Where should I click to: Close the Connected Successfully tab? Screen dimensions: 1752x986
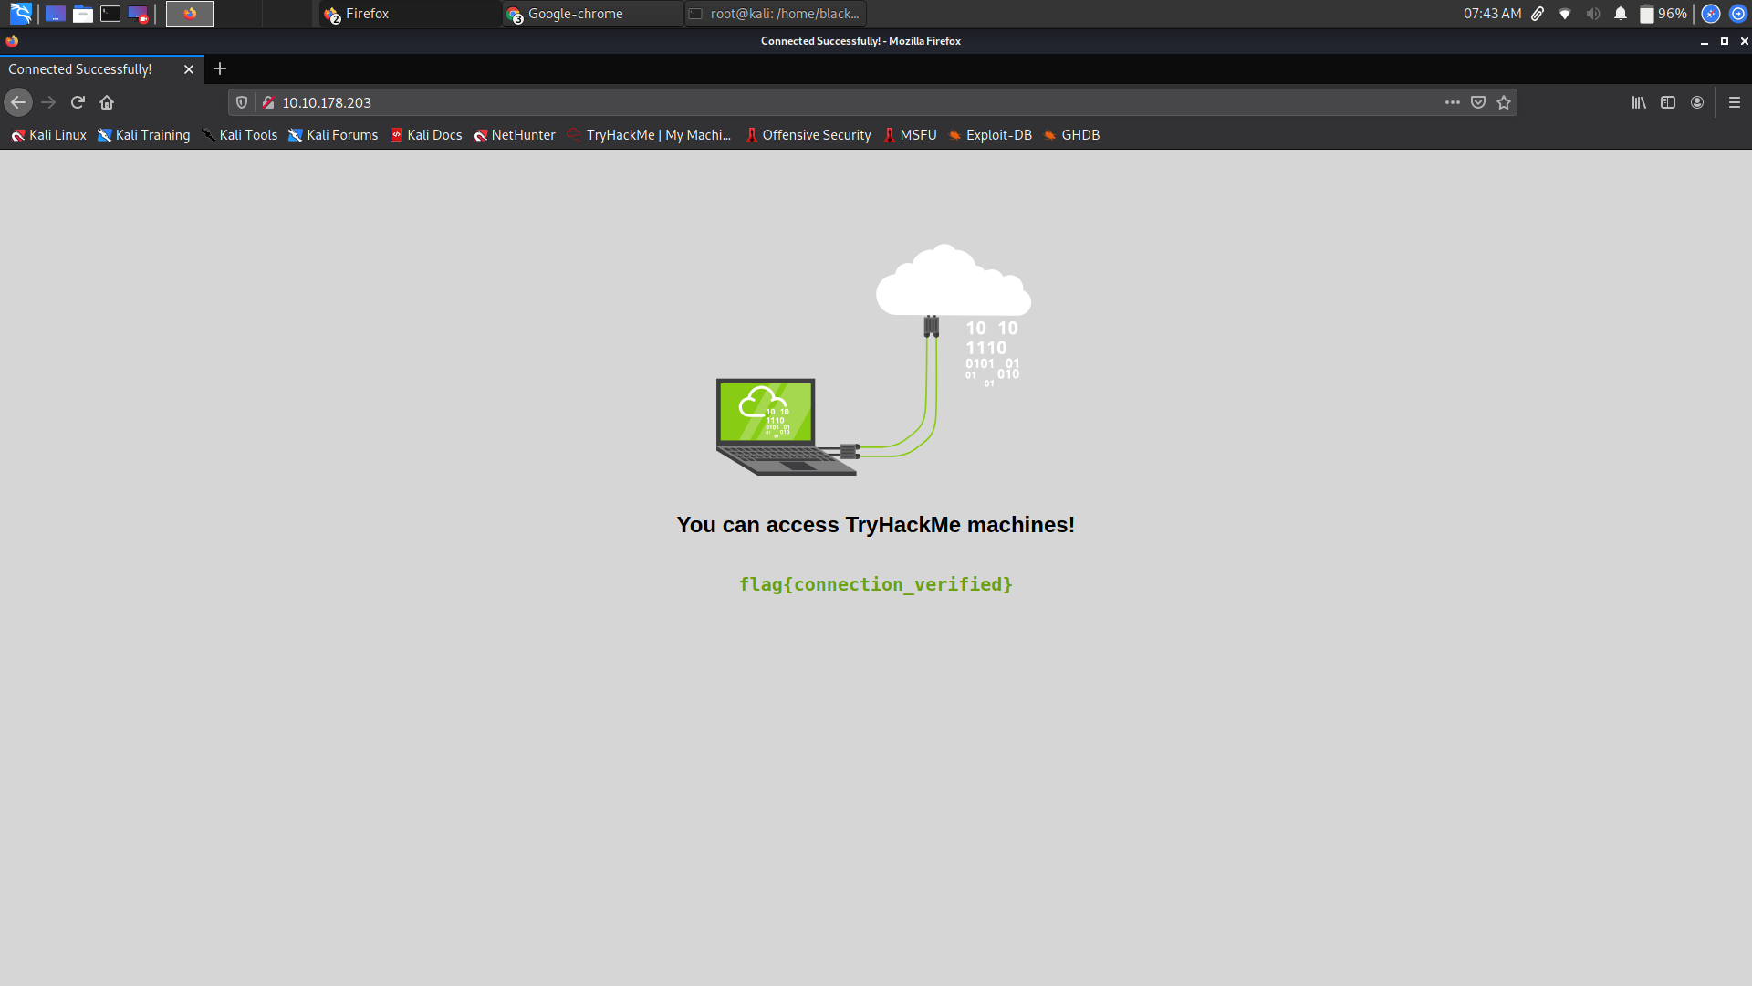click(189, 69)
